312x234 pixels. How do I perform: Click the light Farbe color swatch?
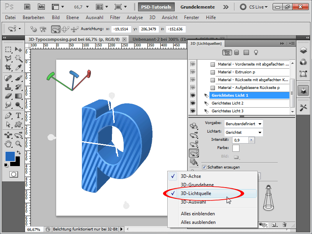[236, 148]
